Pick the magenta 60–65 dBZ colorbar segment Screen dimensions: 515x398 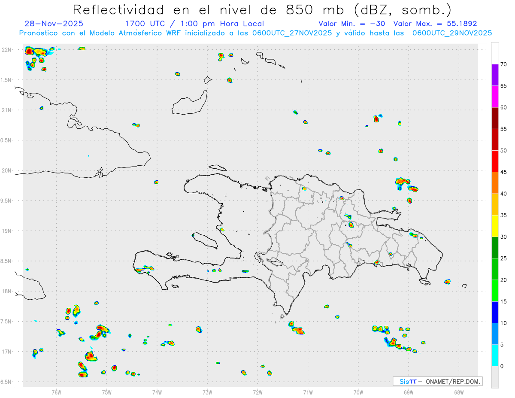495,97
